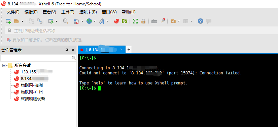Open the 选项卡(B) menu
The width and height of the screenshot is (278, 127).
pyautogui.click(x=88, y=12)
